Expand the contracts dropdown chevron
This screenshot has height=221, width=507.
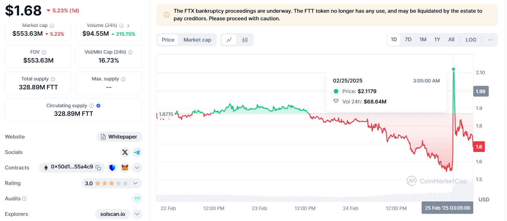pyautogui.click(x=137, y=168)
